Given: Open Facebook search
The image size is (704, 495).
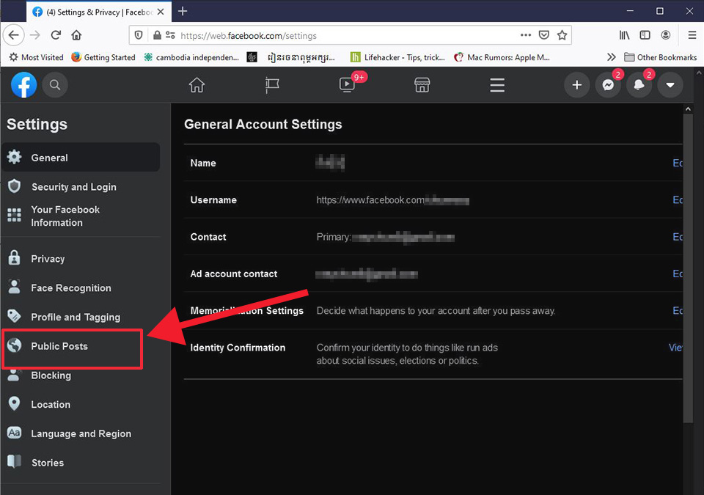Looking at the screenshot, I should 55,85.
